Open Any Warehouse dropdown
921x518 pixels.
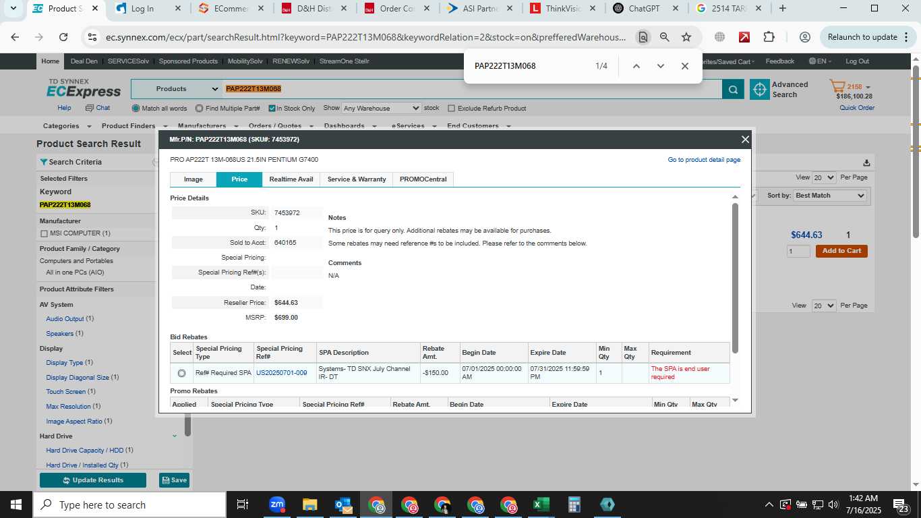tap(381, 108)
